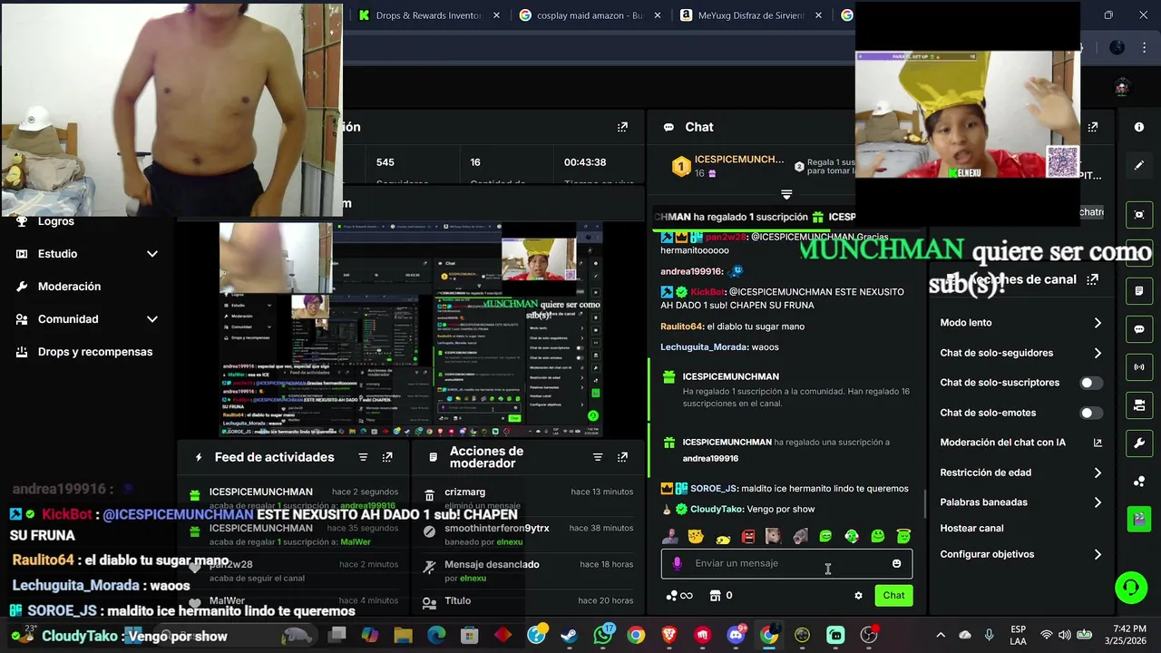Open the wrench tools sidebar icon
Viewport: 1161px width, 653px height.
pyautogui.click(x=1139, y=443)
